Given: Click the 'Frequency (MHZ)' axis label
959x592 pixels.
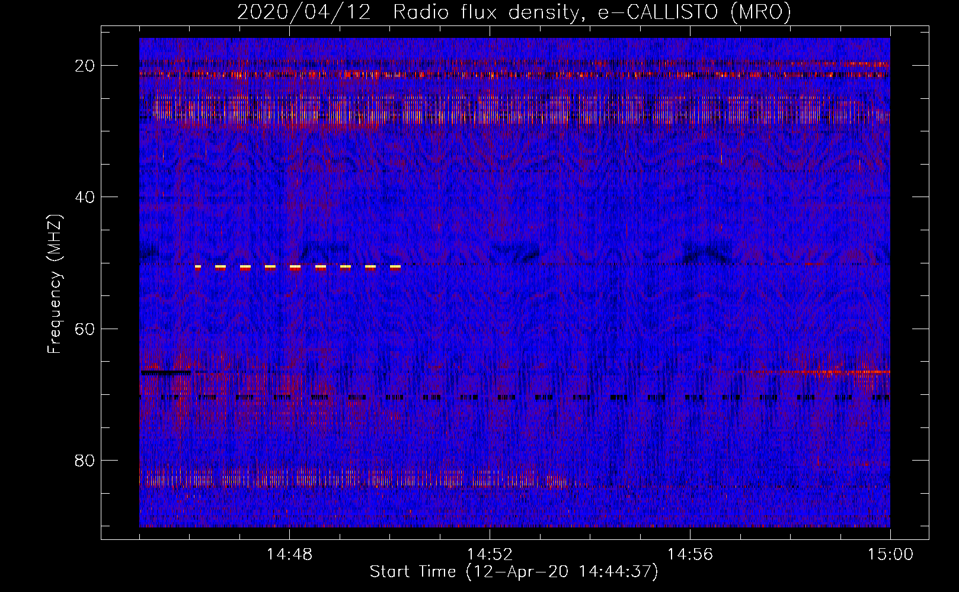Looking at the screenshot, I should (54, 284).
